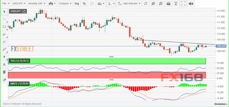This screenshot has height=107, width=229.
Task: Select the line drawing tool
Action: click(4, 19)
